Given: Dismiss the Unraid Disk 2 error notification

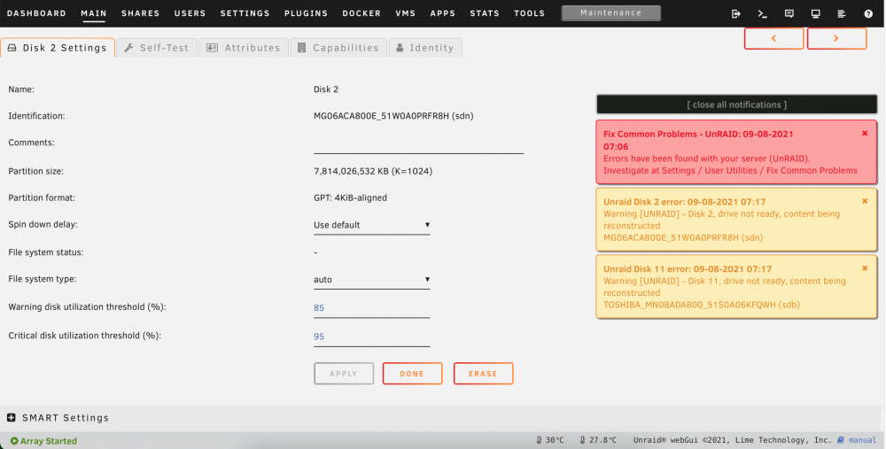Looking at the screenshot, I should [x=865, y=201].
